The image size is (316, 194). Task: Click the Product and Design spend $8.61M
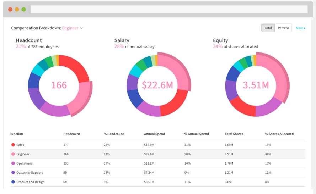point(149,182)
